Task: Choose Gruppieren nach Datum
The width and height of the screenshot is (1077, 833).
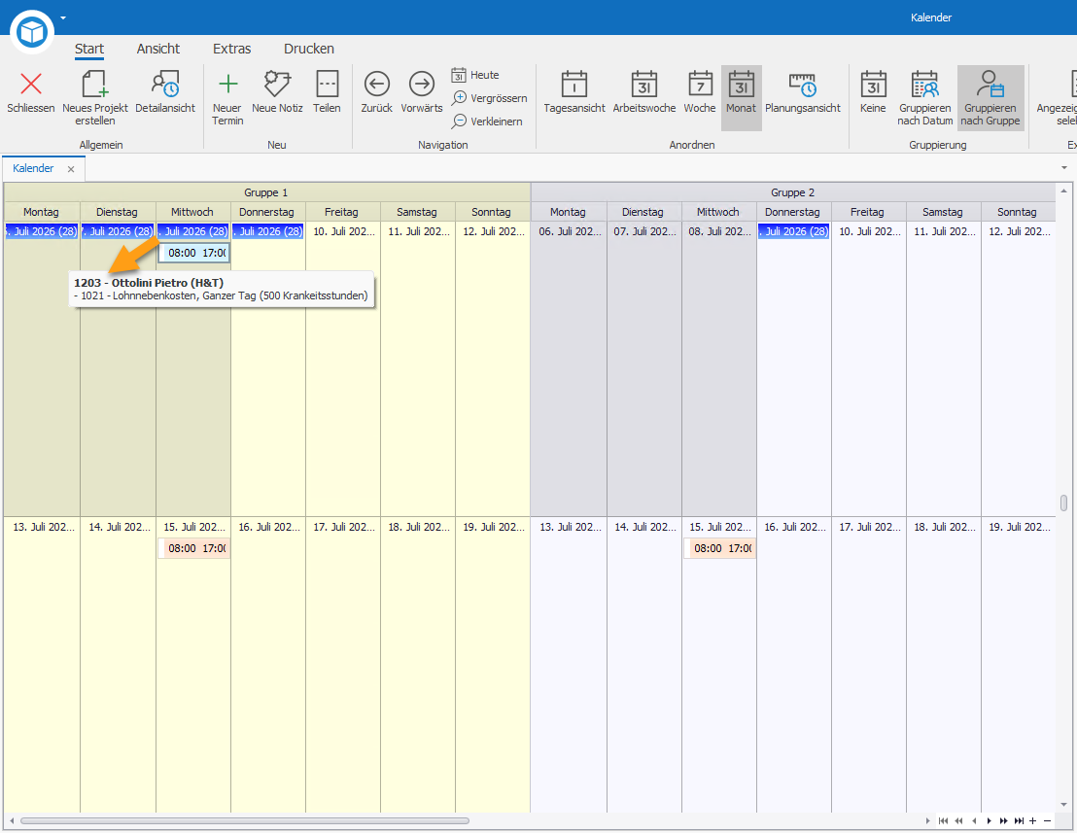Action: (x=925, y=97)
